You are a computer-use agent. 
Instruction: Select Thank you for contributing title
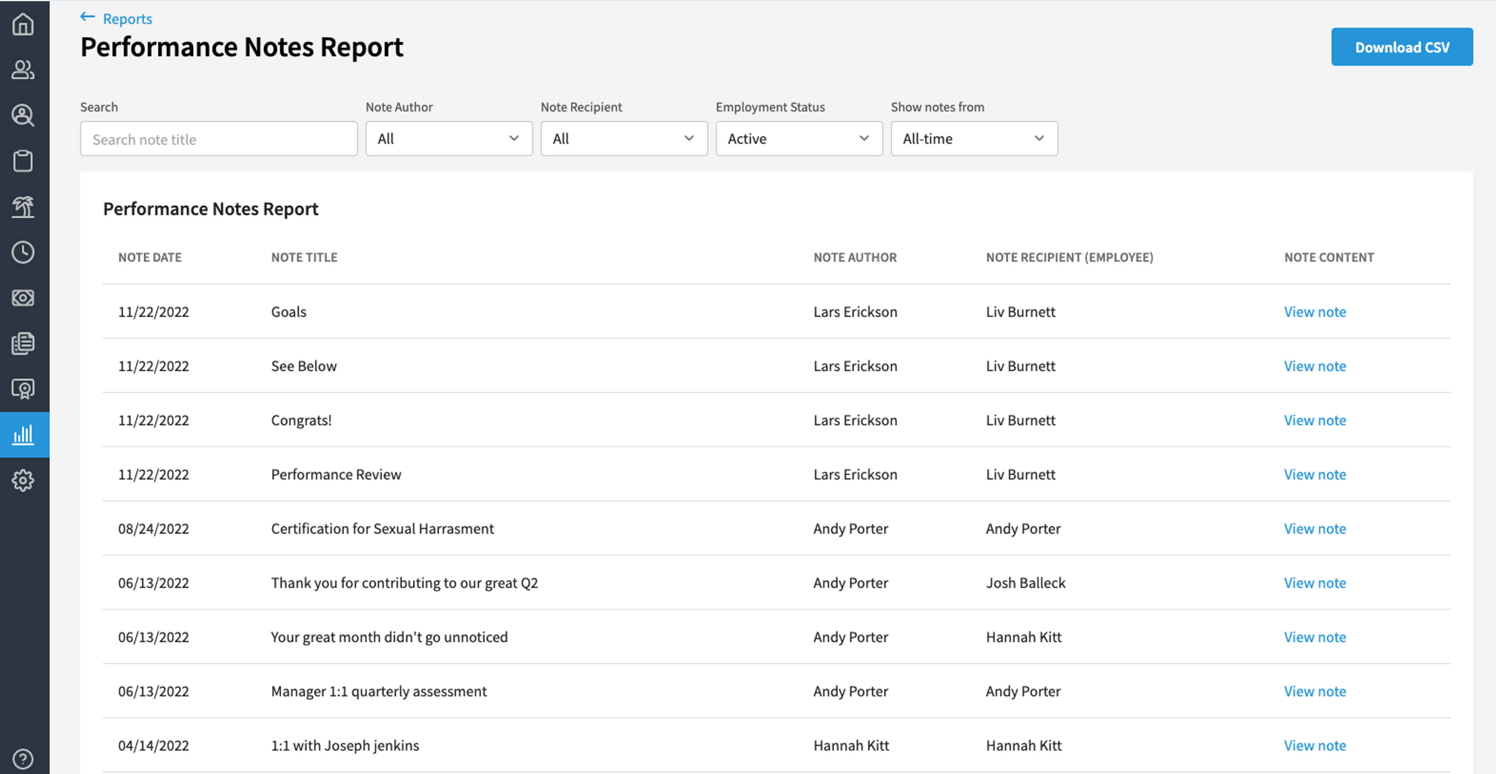coord(404,582)
